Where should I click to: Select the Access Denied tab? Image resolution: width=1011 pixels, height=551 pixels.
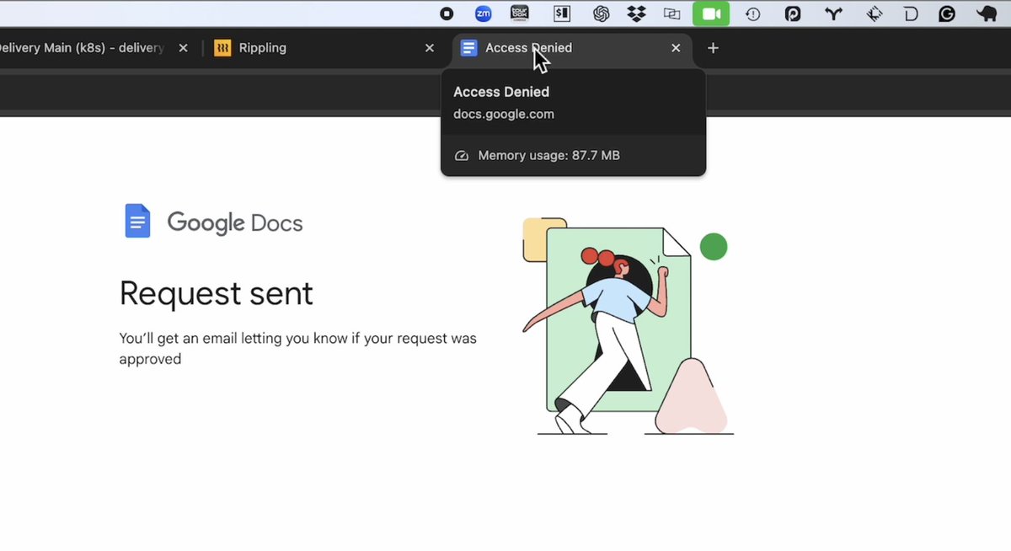click(x=572, y=48)
